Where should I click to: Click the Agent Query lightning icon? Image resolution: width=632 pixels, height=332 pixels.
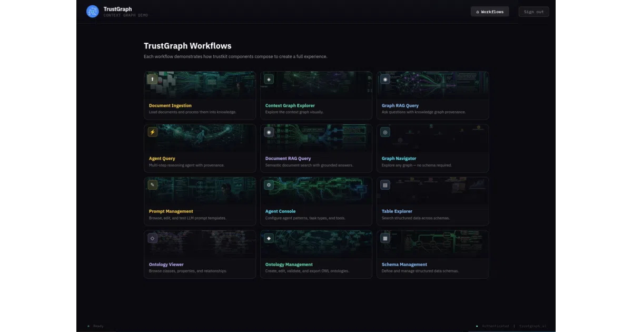pos(153,132)
